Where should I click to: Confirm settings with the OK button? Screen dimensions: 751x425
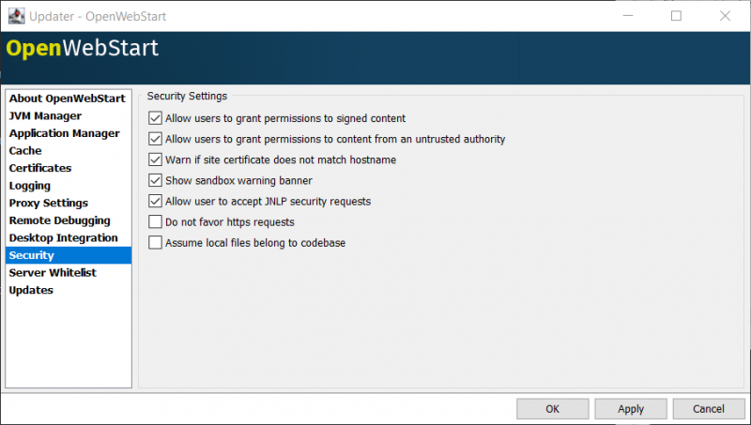(x=552, y=409)
